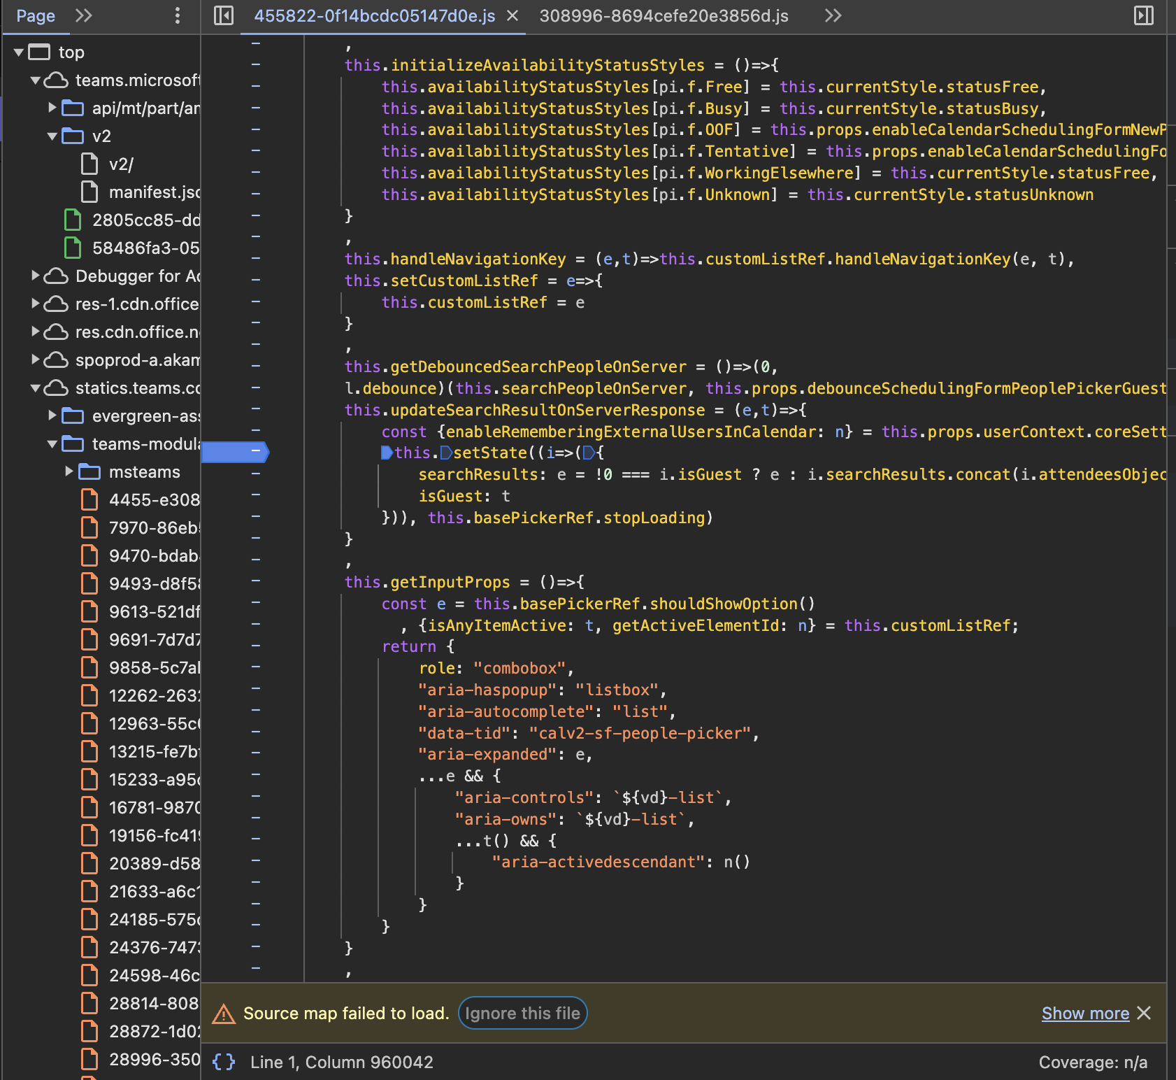Switch to 308996-8694cefe20e3856d.js tab
The height and width of the screenshot is (1080, 1176).
(x=664, y=16)
